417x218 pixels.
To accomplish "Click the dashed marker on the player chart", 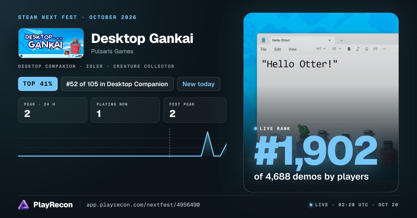I will [170, 143].
